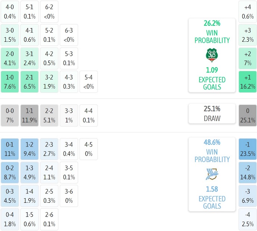Choose the 2-1 score cell
Image resolution: width=257 pixels, height=231 pixels.
tap(29, 82)
